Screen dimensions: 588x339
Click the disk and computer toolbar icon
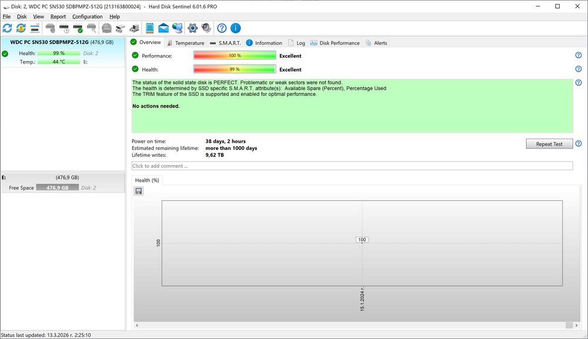tap(134, 28)
